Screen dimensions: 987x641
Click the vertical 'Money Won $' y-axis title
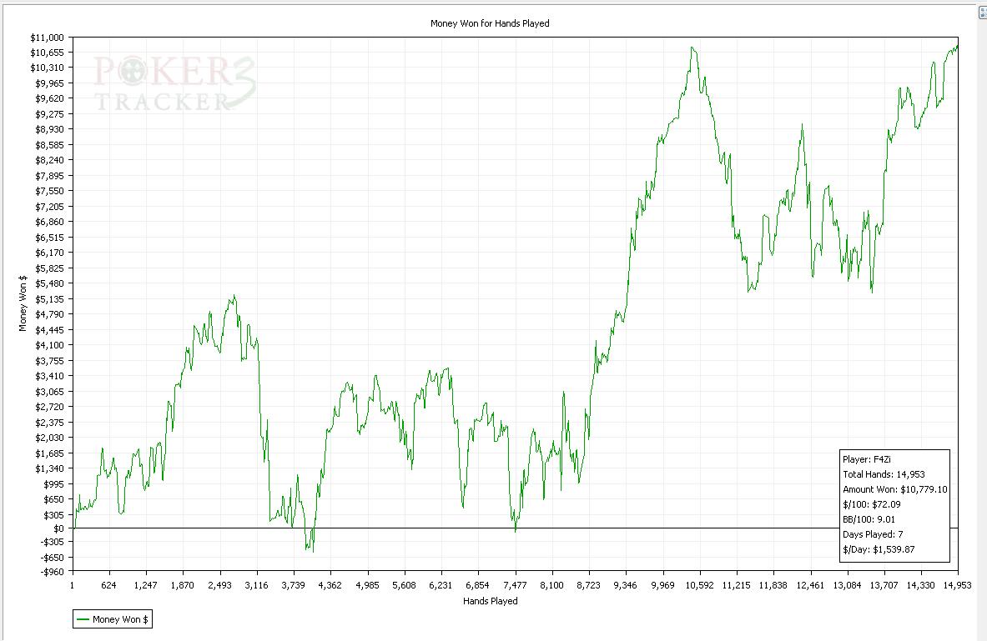coord(23,303)
